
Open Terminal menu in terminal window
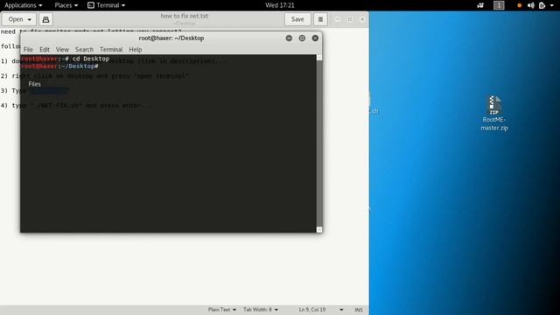coord(111,49)
